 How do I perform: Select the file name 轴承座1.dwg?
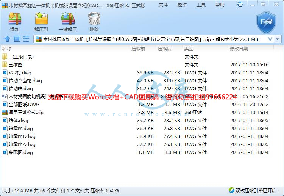(22, 136)
